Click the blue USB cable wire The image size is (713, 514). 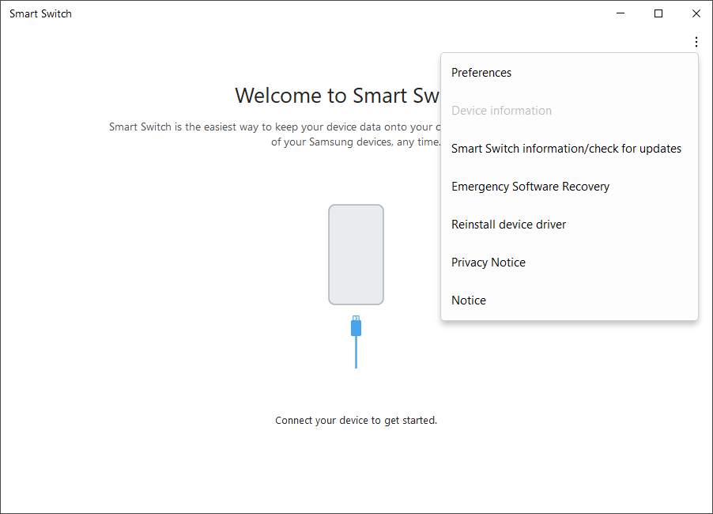click(x=356, y=353)
